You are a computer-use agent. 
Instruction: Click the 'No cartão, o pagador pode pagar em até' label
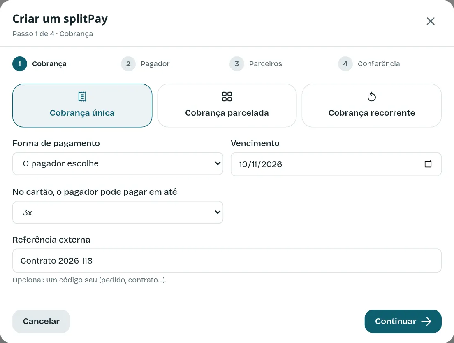coord(95,192)
